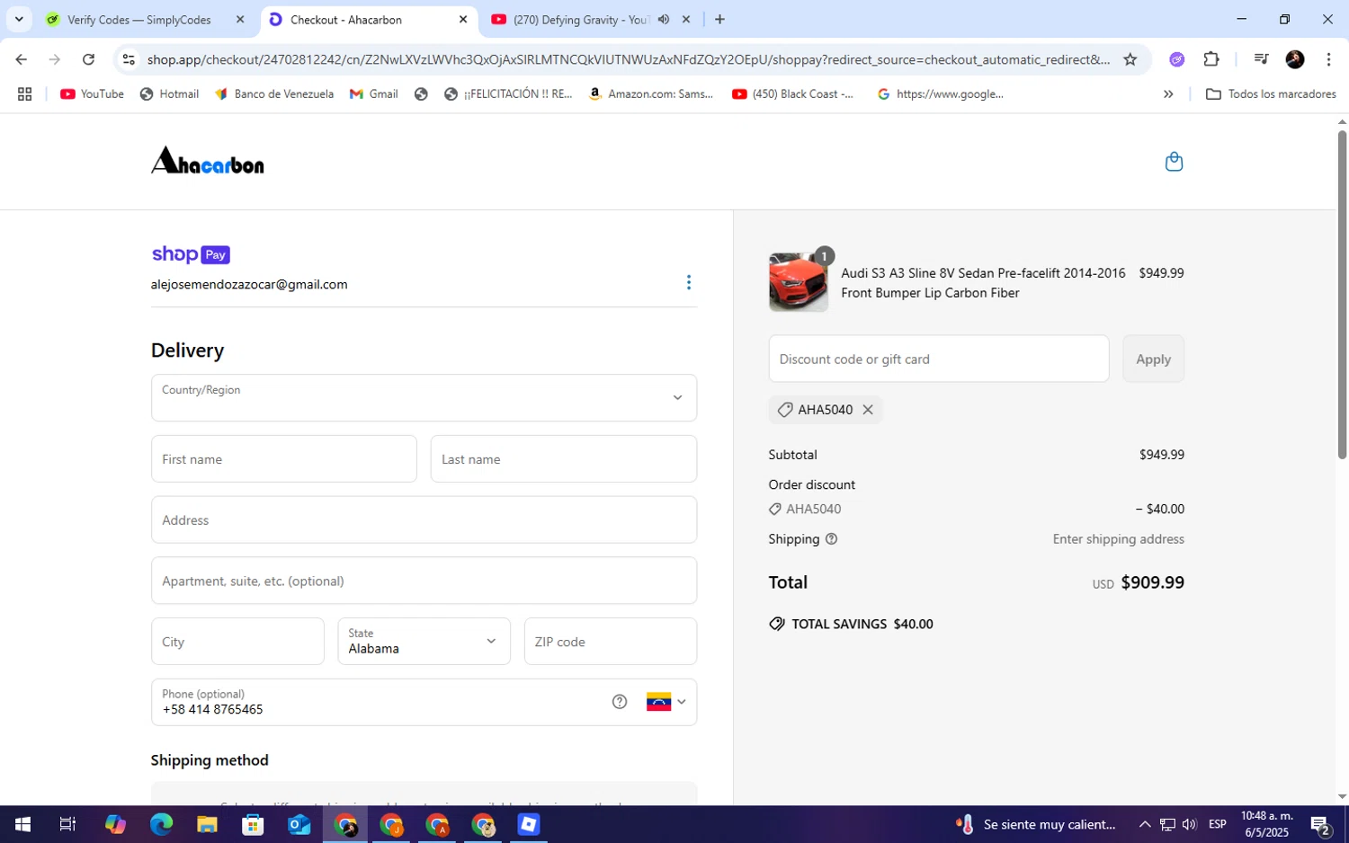Screen dimensions: 1349x843
Task: Remove the AHA5040 discount code tag
Action: click(x=868, y=410)
